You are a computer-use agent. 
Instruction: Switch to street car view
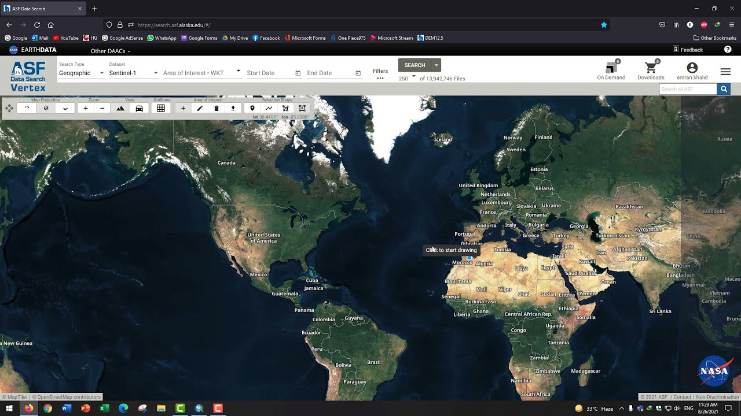click(140, 108)
